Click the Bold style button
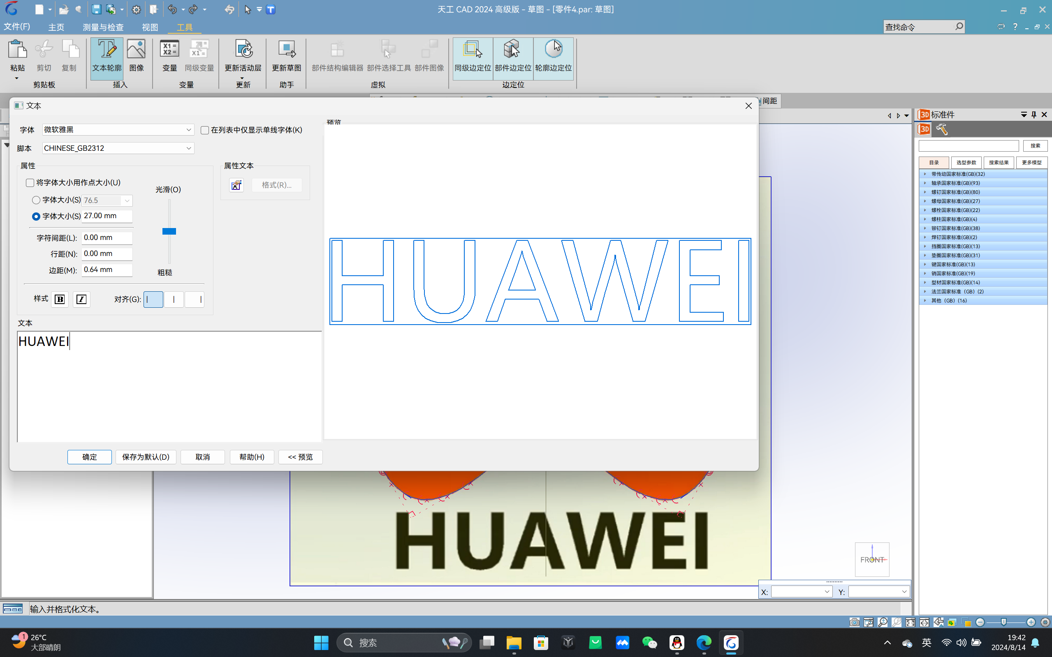This screenshot has height=657, width=1052. [60, 299]
